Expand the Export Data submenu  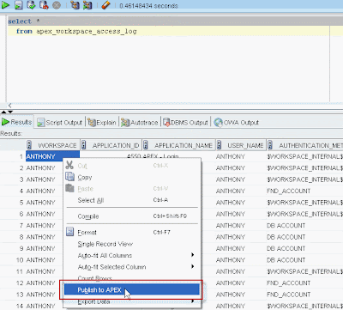click(x=132, y=301)
